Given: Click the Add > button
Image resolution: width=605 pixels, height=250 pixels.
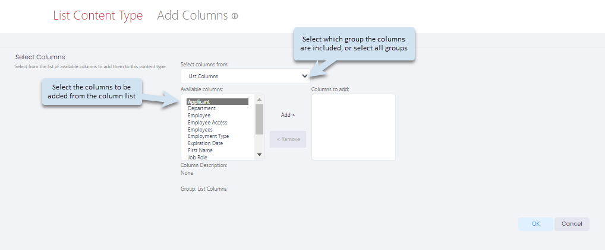Looking at the screenshot, I should tap(288, 114).
